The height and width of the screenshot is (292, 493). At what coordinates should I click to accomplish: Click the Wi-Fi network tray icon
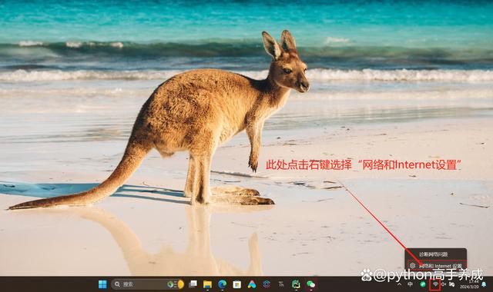(435, 284)
